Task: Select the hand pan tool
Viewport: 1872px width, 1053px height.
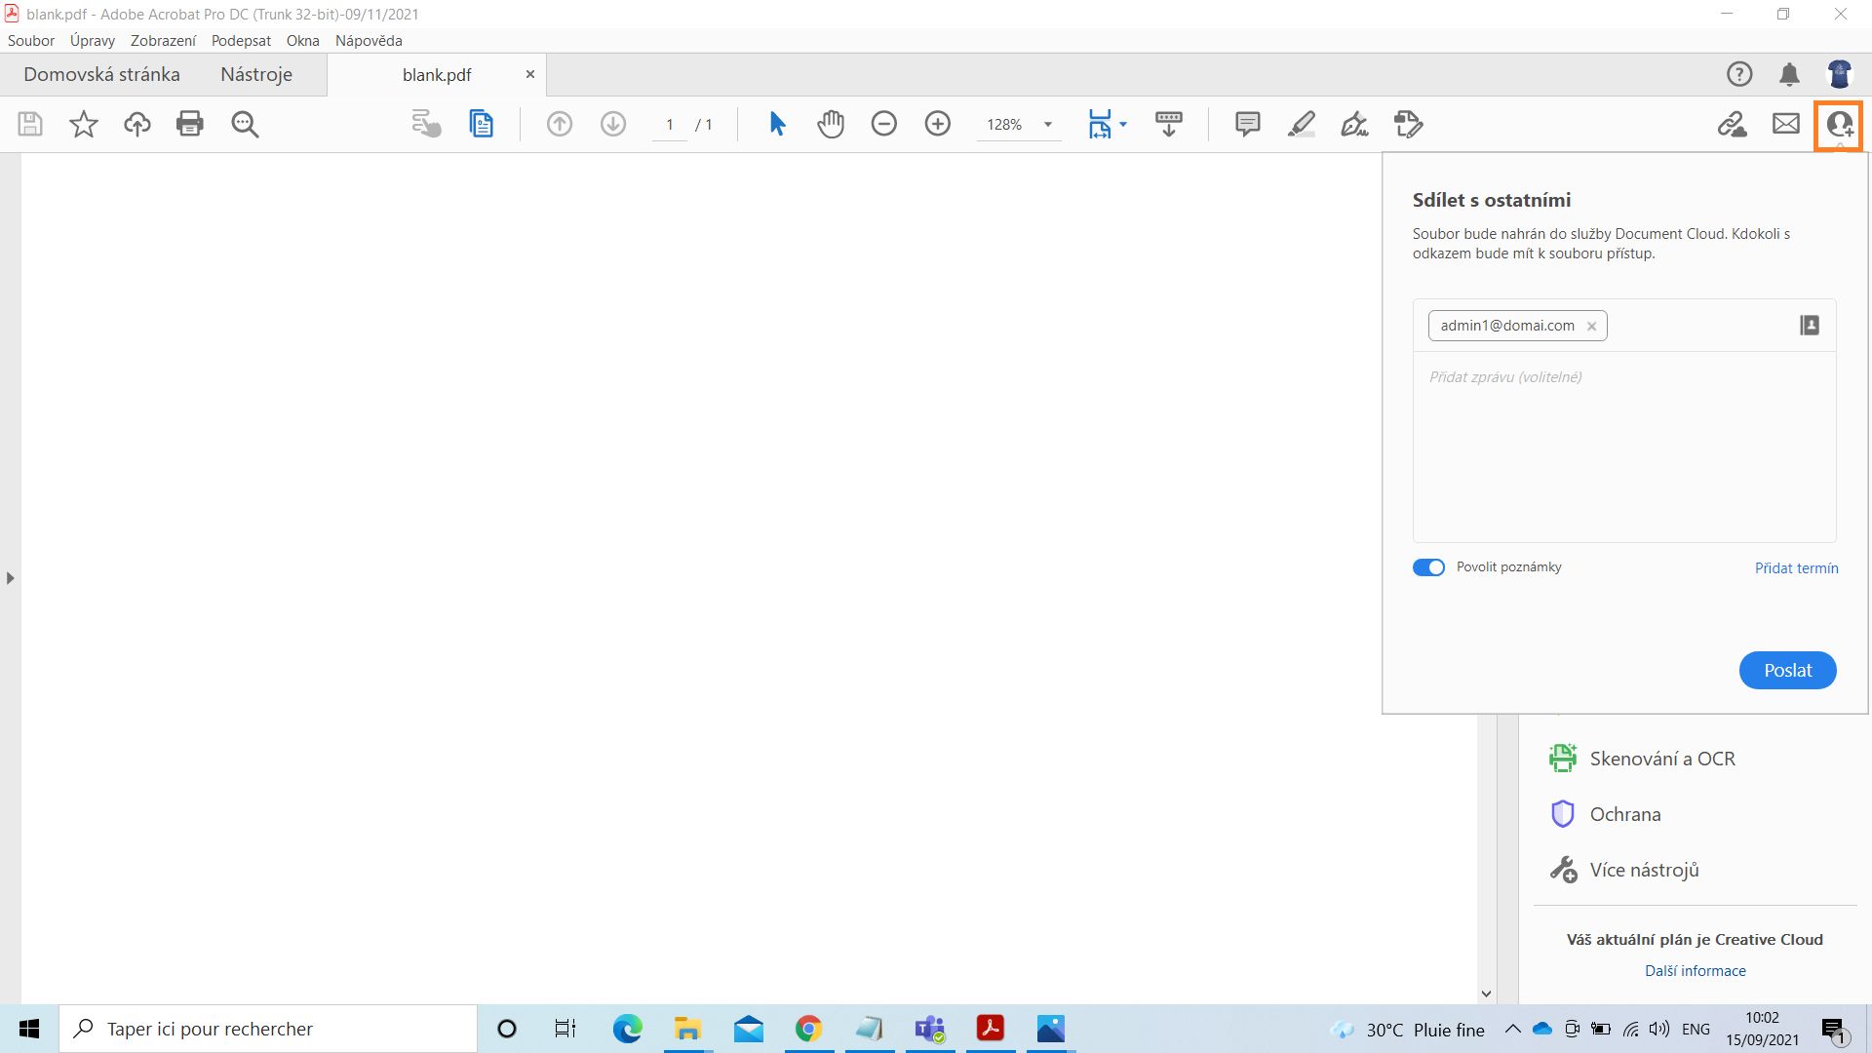Action: [x=831, y=124]
